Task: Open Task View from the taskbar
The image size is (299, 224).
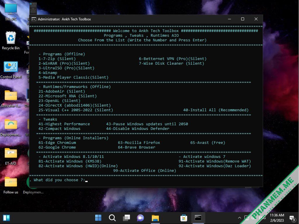Action: click(126, 218)
